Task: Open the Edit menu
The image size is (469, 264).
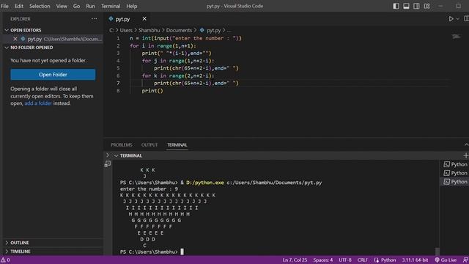Action: (19, 6)
